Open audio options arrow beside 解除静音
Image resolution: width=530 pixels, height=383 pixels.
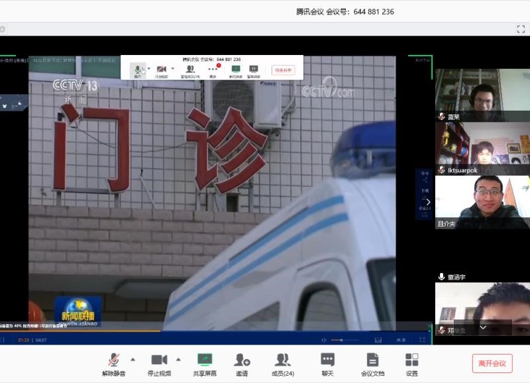(x=133, y=360)
